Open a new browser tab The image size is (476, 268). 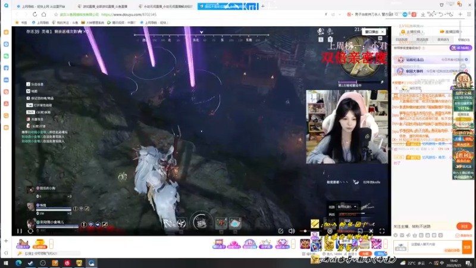[x=263, y=6]
